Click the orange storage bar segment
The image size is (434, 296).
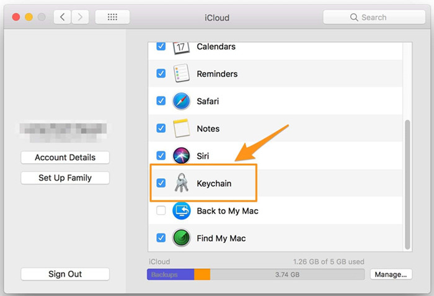tap(202, 274)
